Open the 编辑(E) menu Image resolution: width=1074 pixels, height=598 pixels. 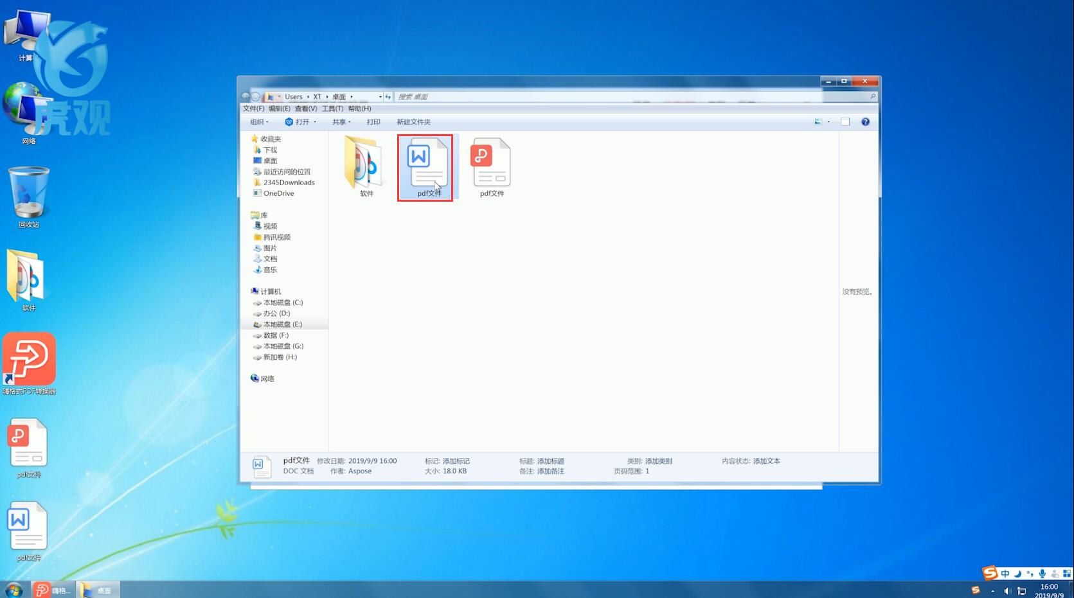(x=279, y=109)
